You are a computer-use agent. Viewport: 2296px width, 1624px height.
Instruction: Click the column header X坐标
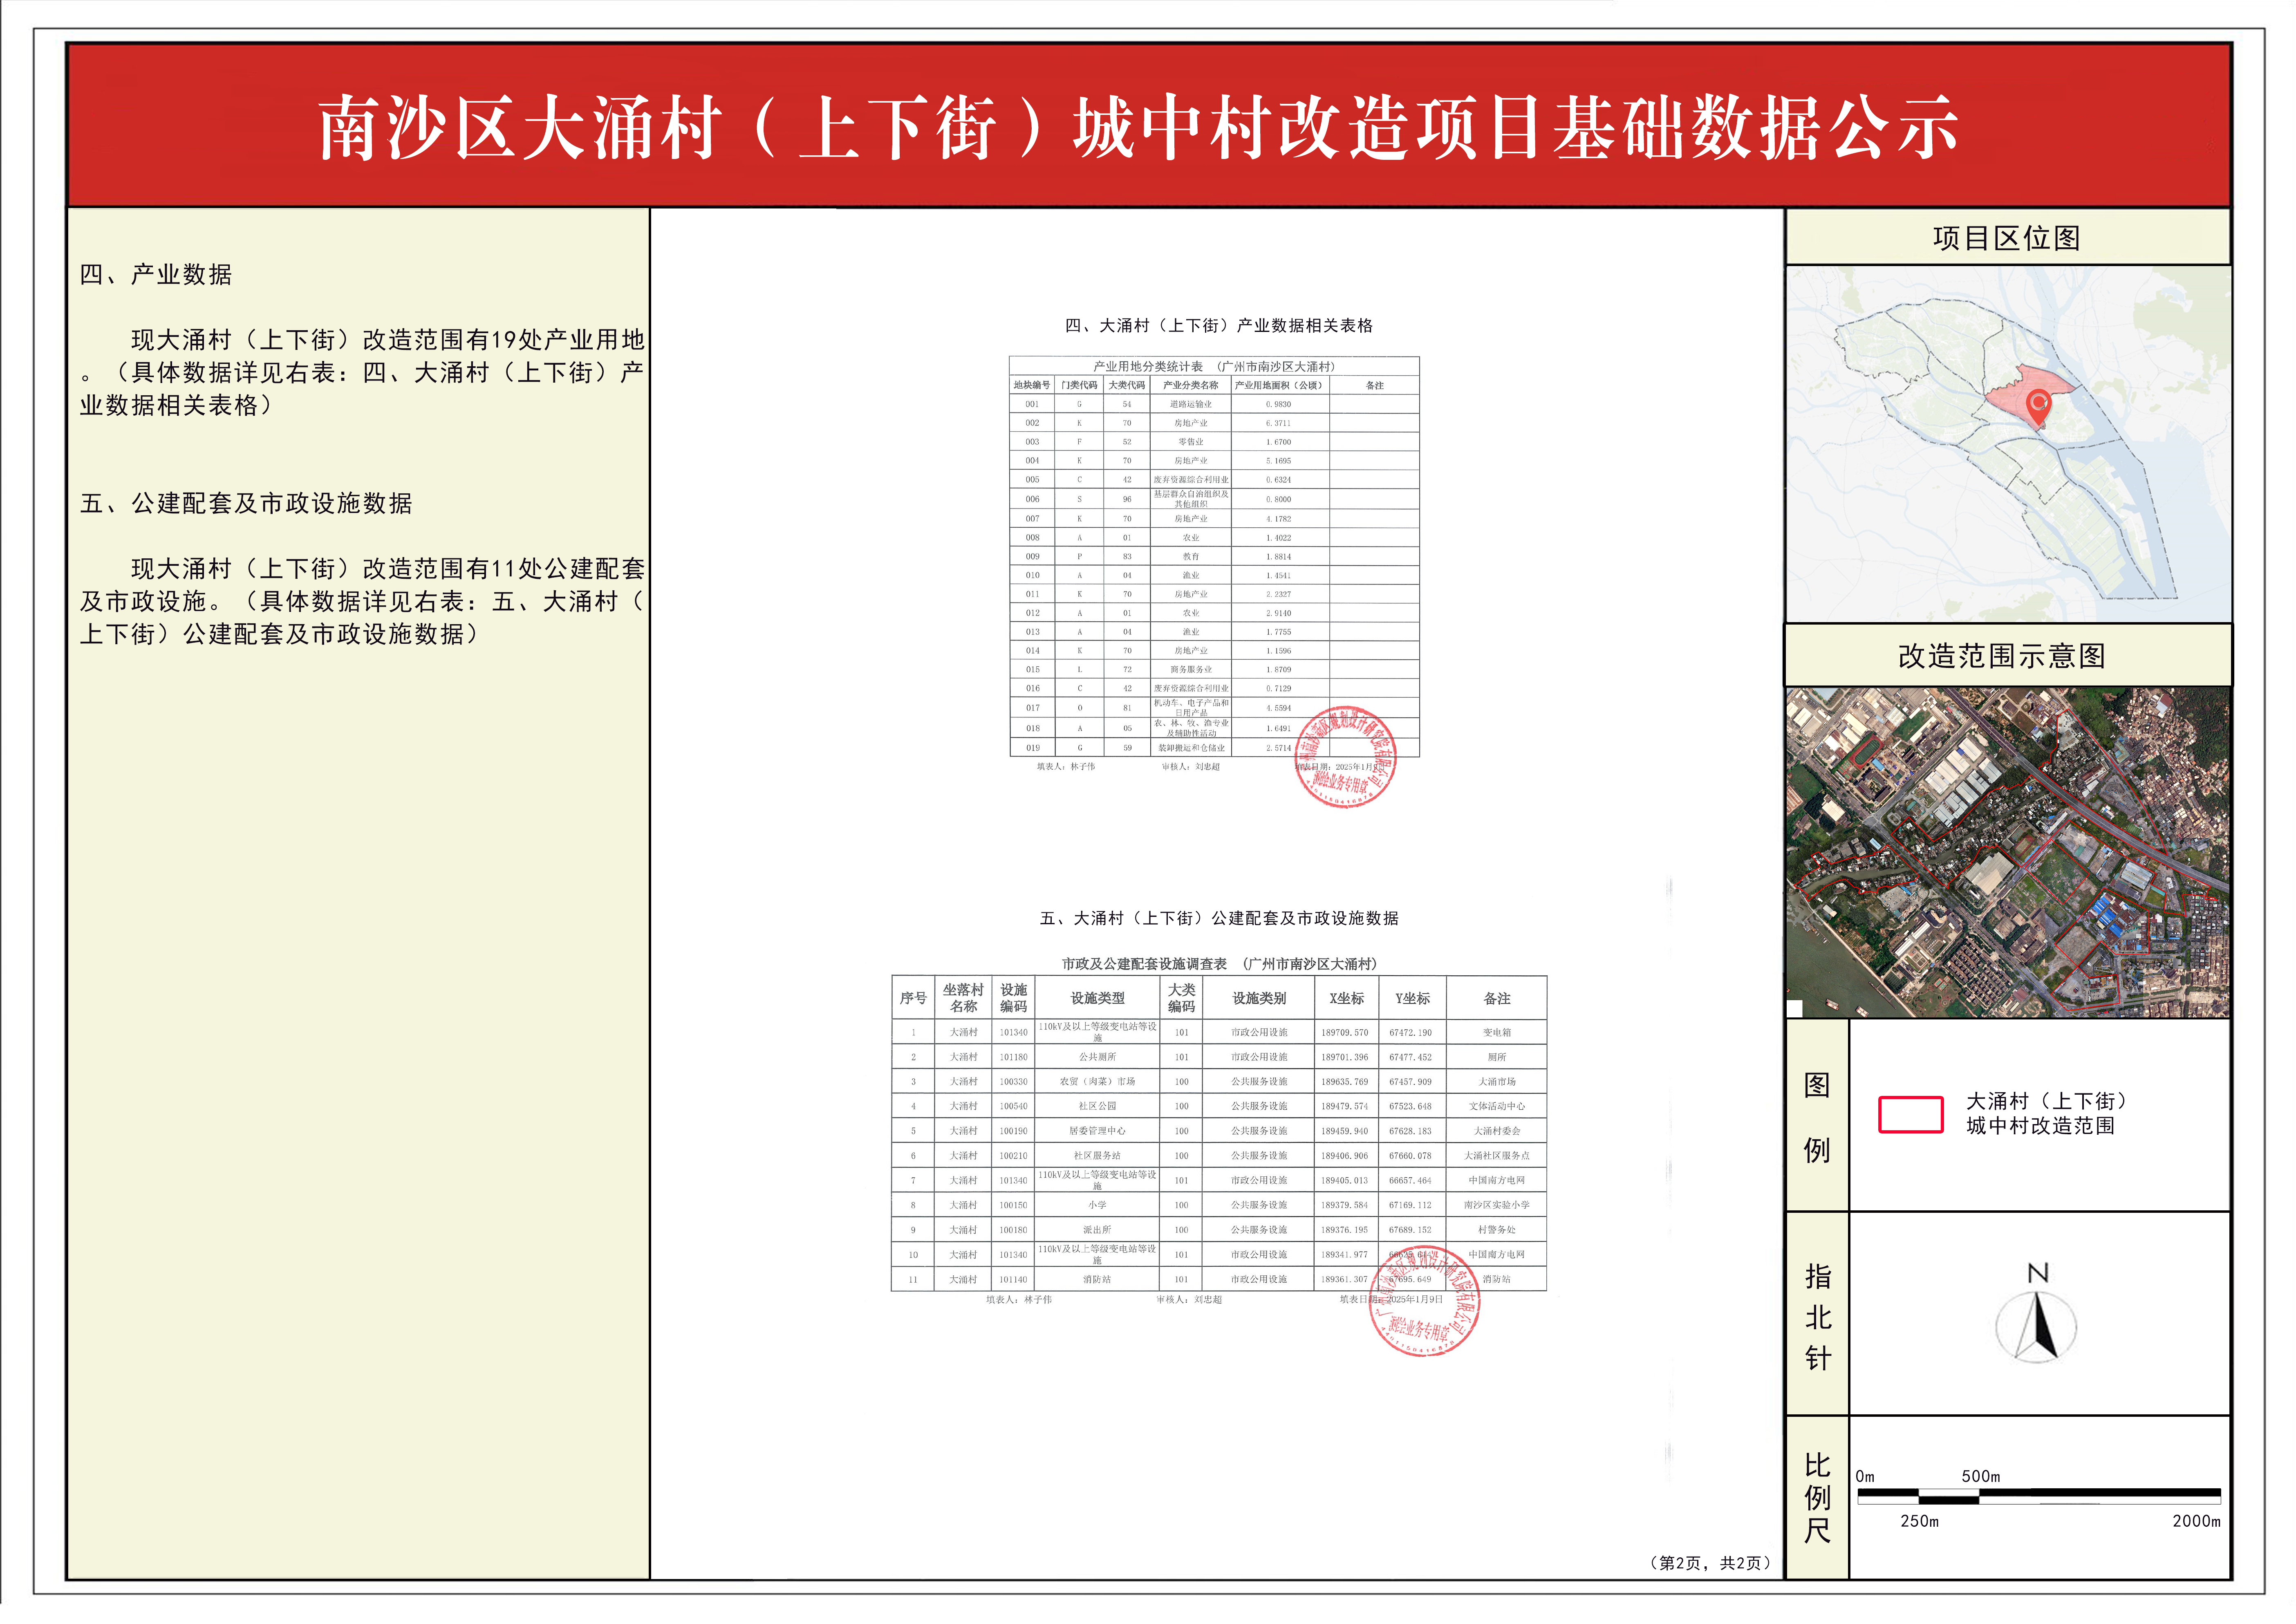tap(1346, 998)
